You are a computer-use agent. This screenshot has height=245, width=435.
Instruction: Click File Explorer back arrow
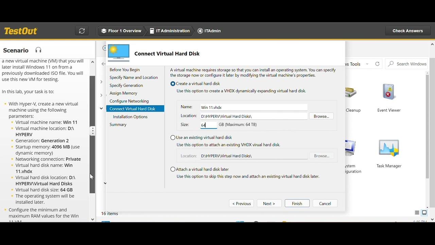tap(104, 64)
